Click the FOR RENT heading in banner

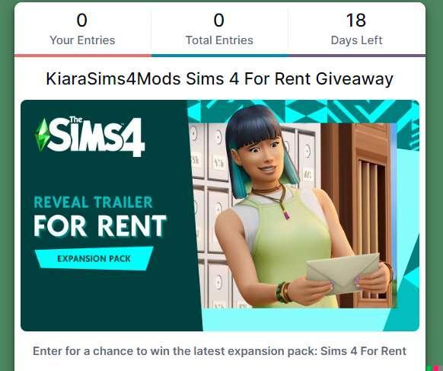click(x=100, y=225)
